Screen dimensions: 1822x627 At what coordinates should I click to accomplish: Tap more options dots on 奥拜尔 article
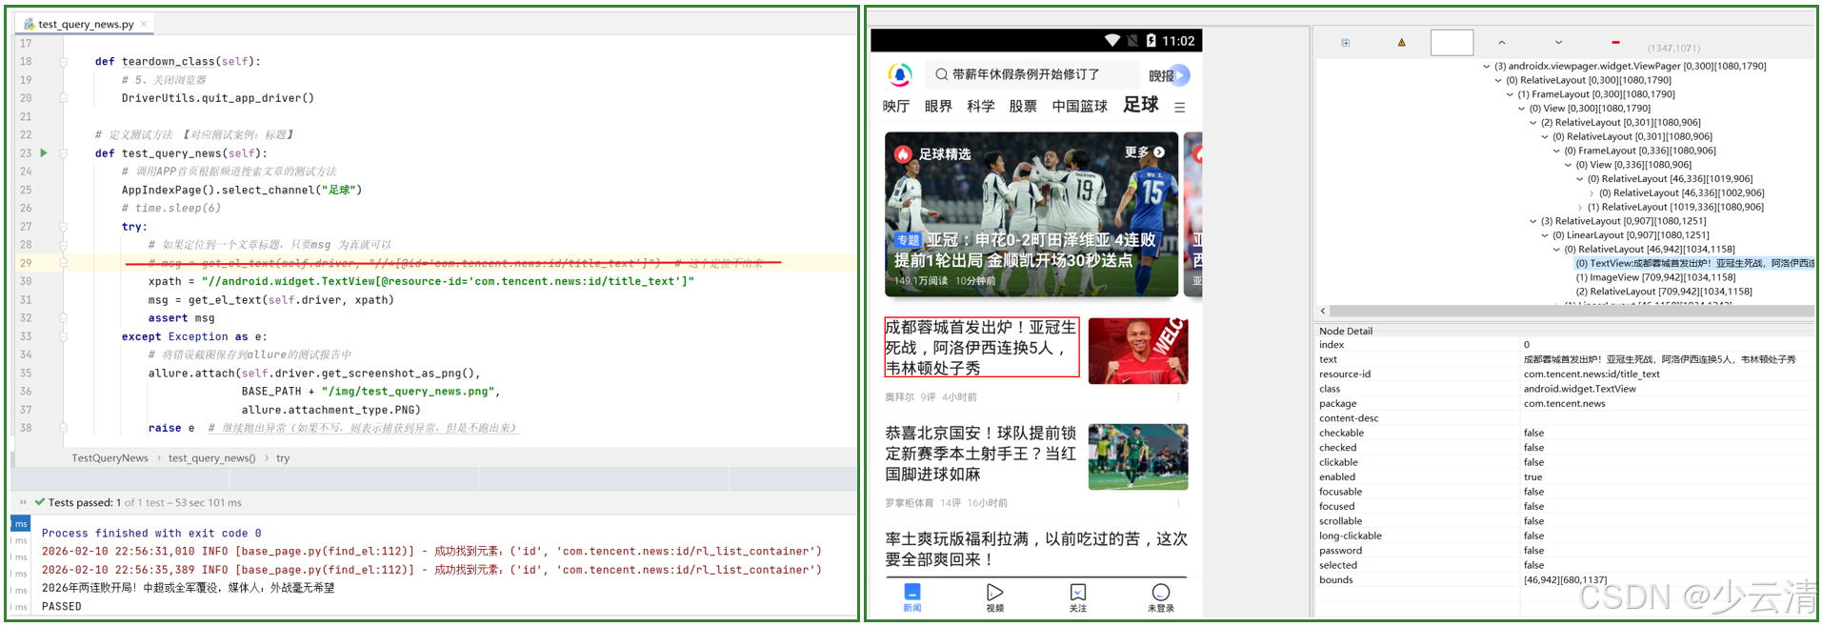tap(1178, 396)
